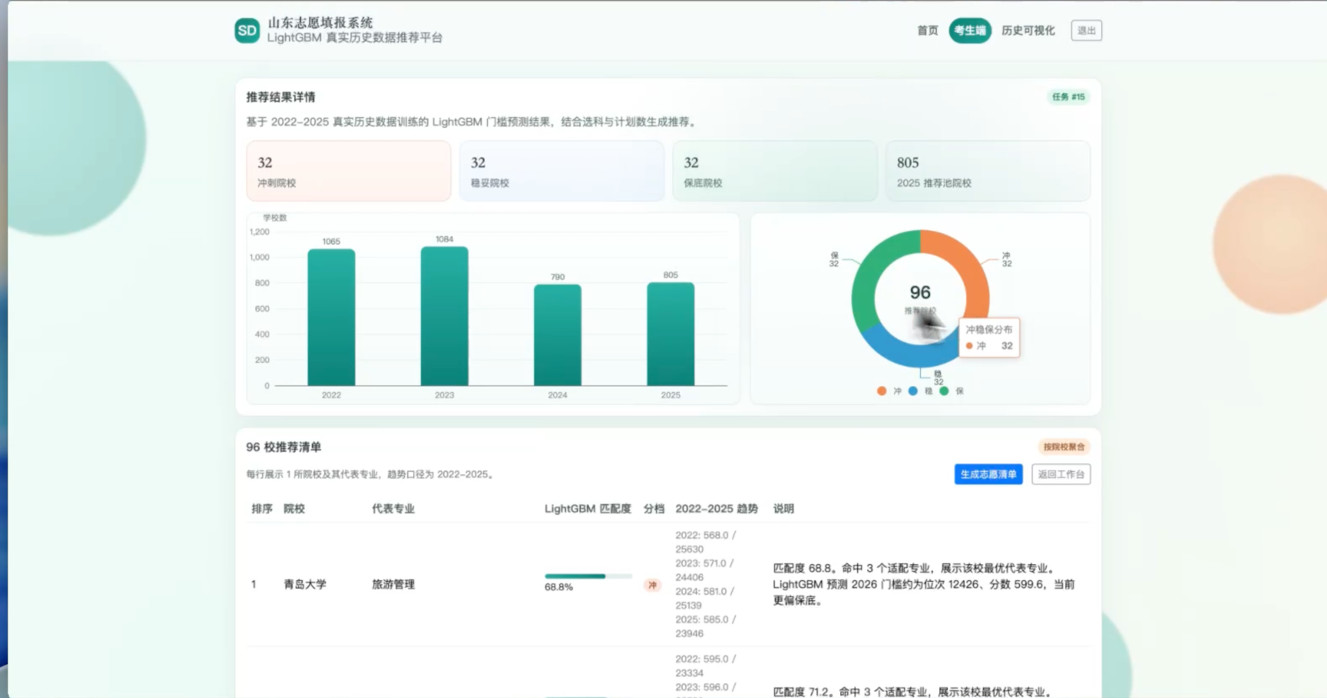The height and width of the screenshot is (698, 1327).
Task: Toggle the orange 冲 legend marker
Action: 881,391
